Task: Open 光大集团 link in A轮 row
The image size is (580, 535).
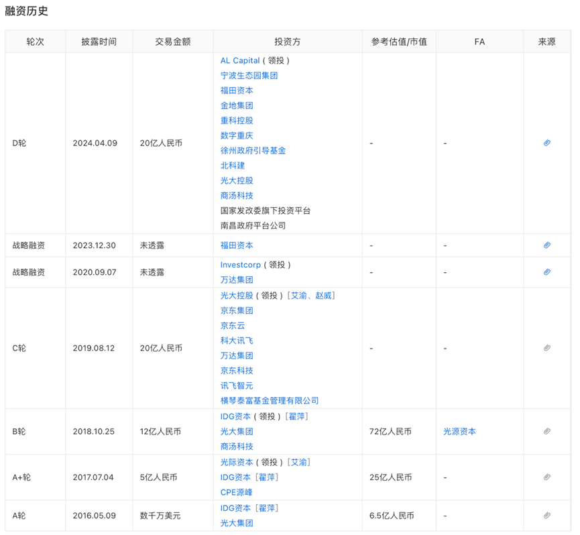Action: click(x=237, y=523)
